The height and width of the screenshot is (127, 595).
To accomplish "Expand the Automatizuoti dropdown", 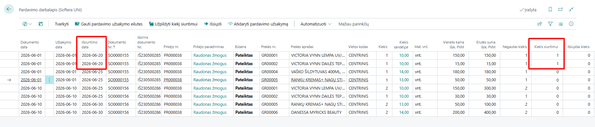I will click(x=316, y=24).
